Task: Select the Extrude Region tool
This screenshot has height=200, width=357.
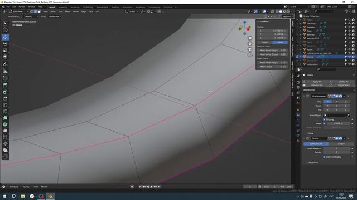Action: (5, 85)
